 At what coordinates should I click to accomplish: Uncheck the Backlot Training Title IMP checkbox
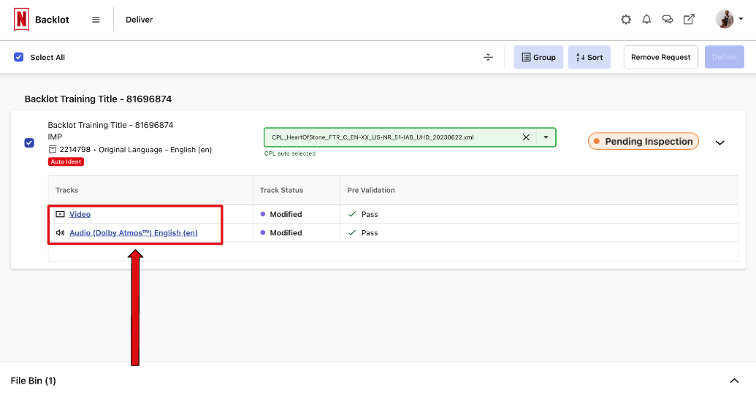click(x=29, y=142)
